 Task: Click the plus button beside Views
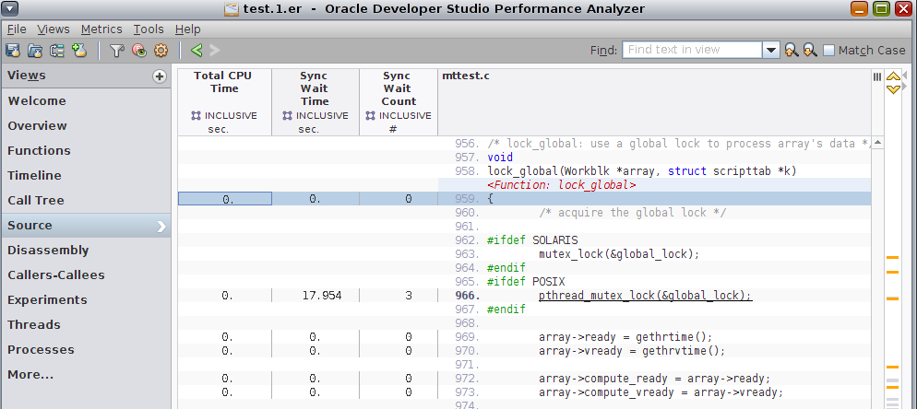click(x=159, y=76)
